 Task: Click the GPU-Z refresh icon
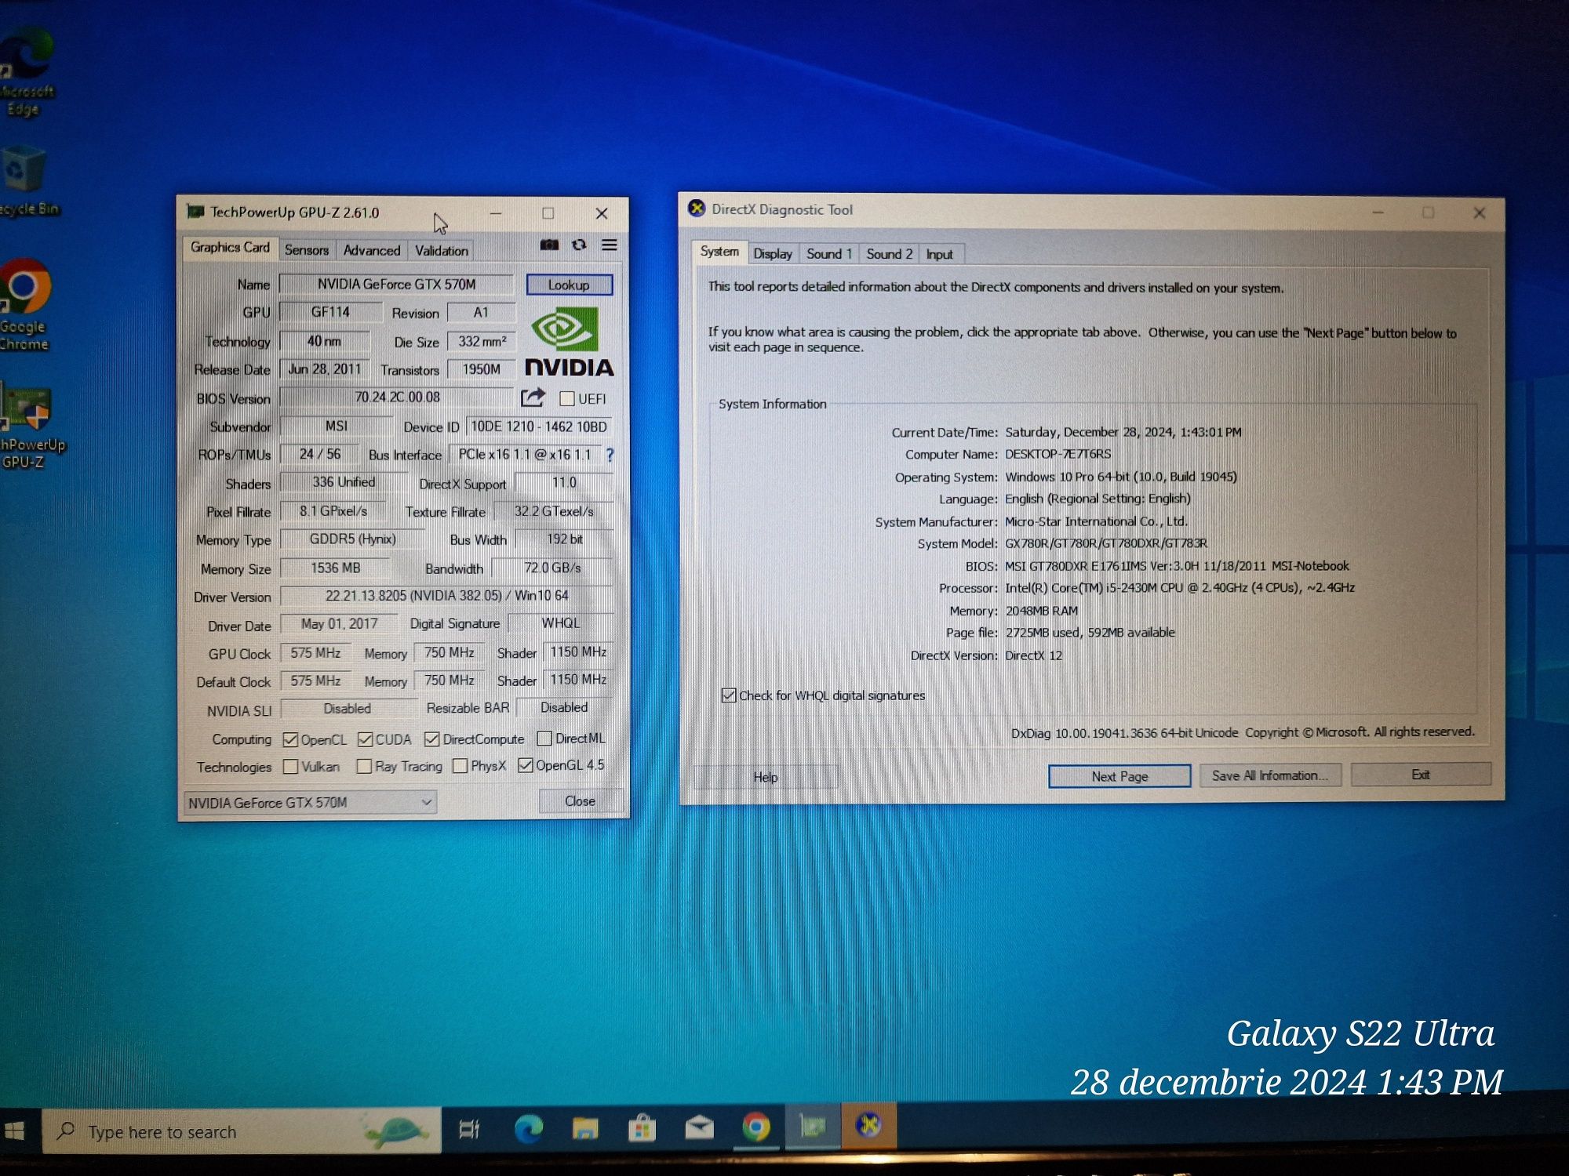tap(579, 245)
